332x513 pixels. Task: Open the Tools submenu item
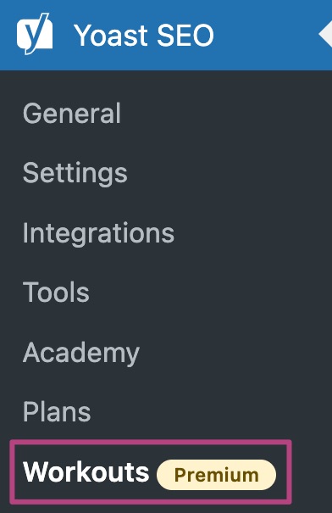tap(166, 293)
